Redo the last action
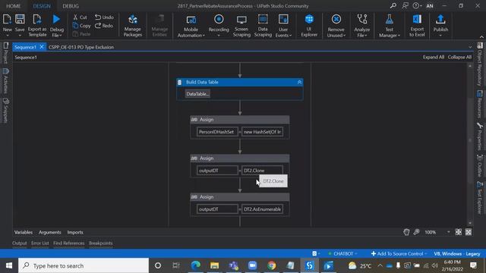The height and width of the screenshot is (273, 486). [104, 25]
